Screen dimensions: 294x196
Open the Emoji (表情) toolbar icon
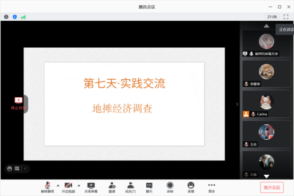coord(191,188)
